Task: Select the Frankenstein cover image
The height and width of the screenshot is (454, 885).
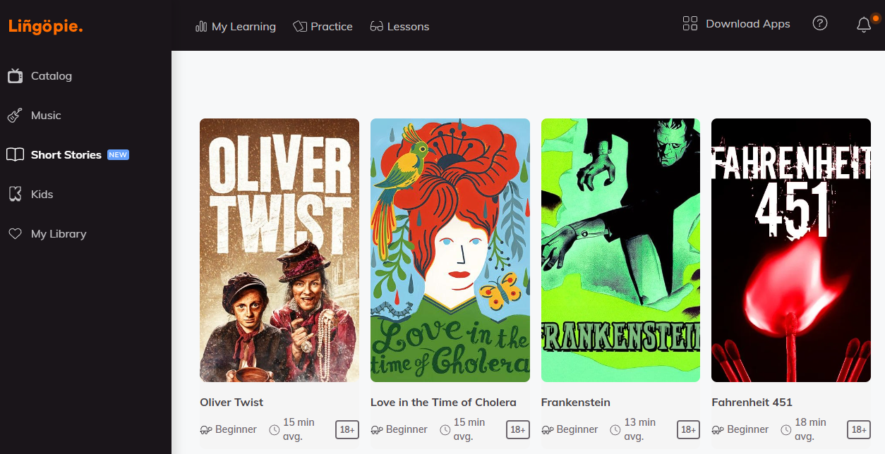Action: tap(620, 250)
